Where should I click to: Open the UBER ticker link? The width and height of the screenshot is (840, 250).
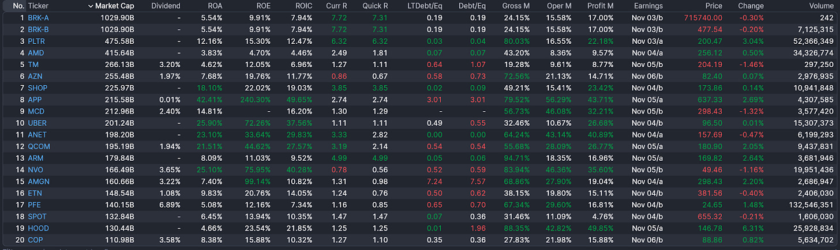pyautogui.click(x=37, y=123)
